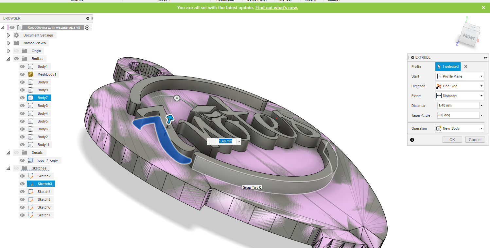
Task: Select Body2 in the browser tree
Action: [x=43, y=137]
